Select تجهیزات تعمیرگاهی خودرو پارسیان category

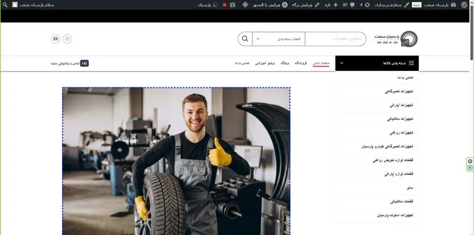387,146
